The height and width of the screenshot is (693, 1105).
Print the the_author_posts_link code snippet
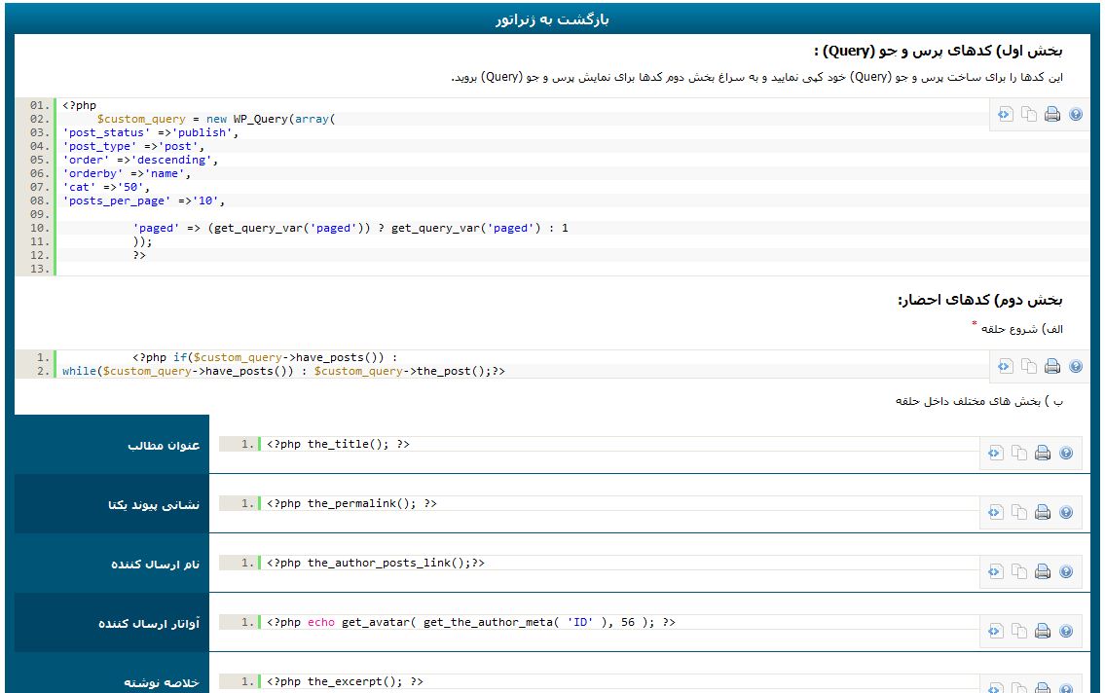(1043, 571)
